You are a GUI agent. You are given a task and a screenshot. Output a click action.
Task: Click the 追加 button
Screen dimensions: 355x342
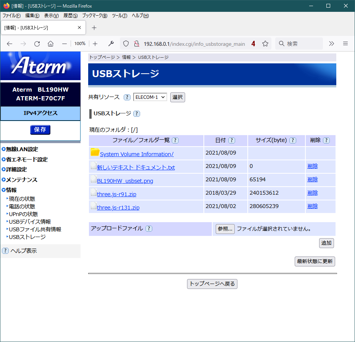click(x=326, y=243)
